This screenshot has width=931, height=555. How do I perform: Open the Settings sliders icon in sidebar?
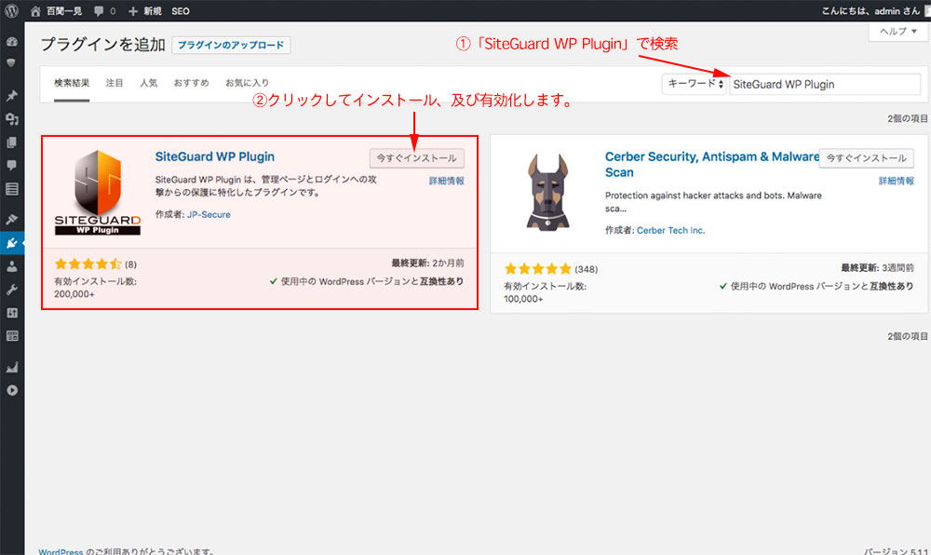tap(11, 313)
